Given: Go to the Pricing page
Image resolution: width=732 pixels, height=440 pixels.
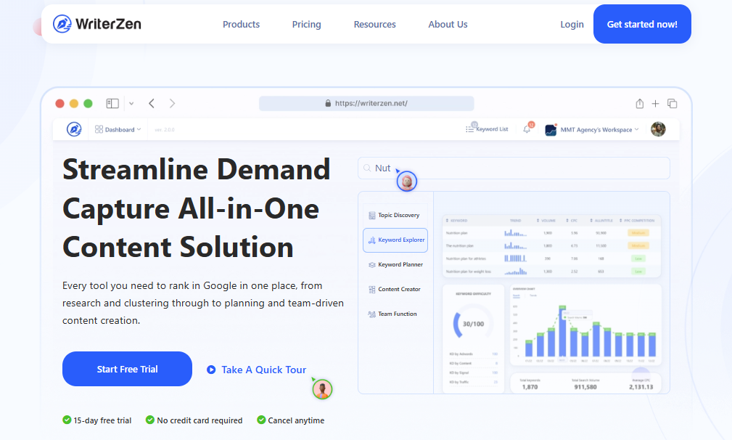Looking at the screenshot, I should click(x=306, y=24).
